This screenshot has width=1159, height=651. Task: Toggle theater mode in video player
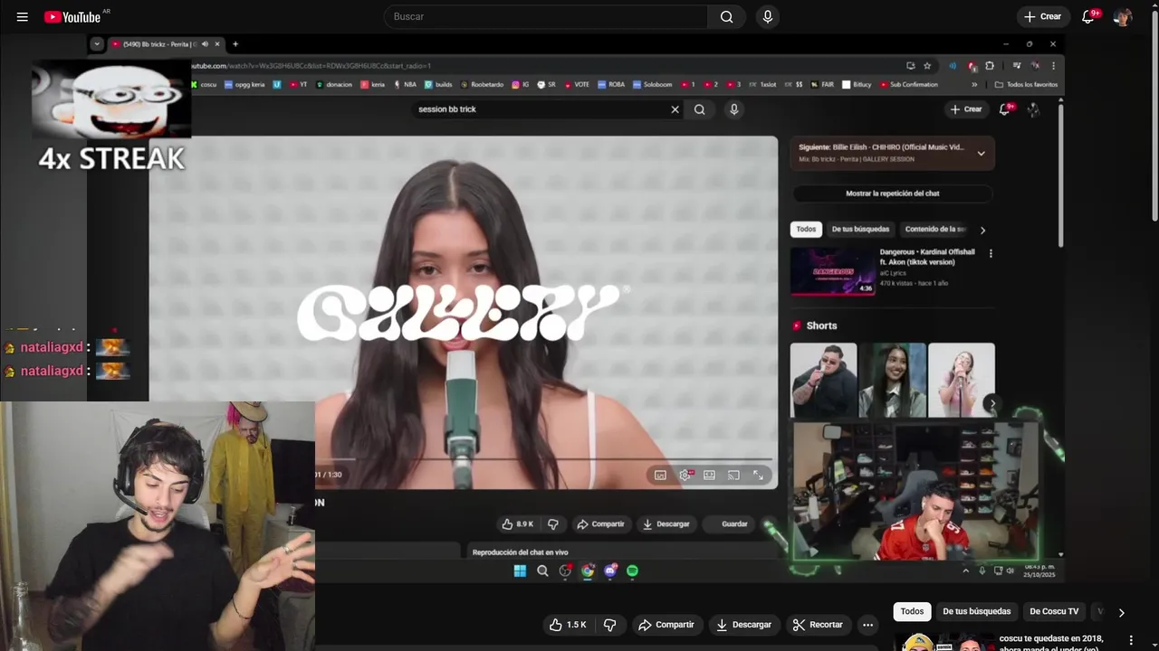pyautogui.click(x=709, y=475)
